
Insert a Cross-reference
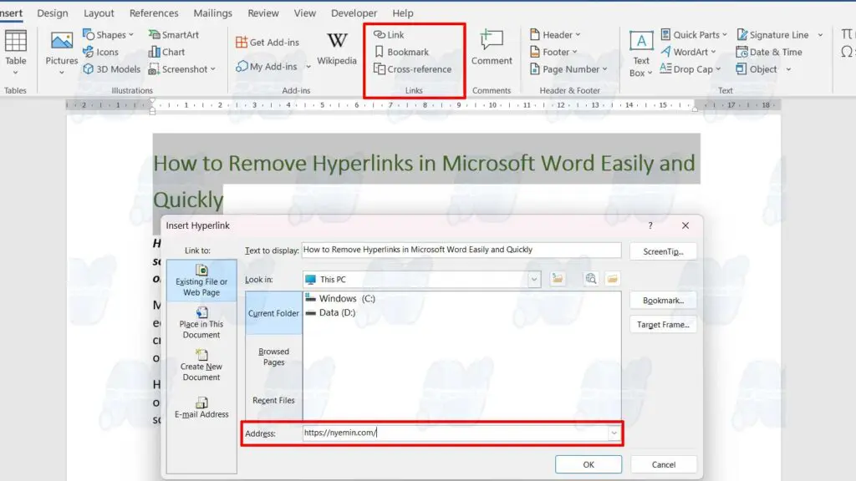pyautogui.click(x=413, y=69)
